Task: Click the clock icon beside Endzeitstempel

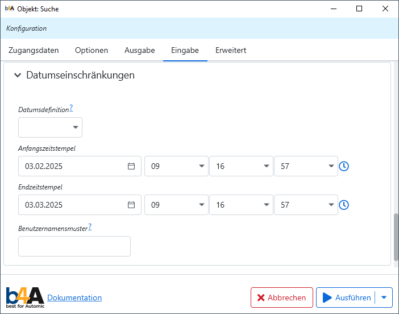Action: 344,205
